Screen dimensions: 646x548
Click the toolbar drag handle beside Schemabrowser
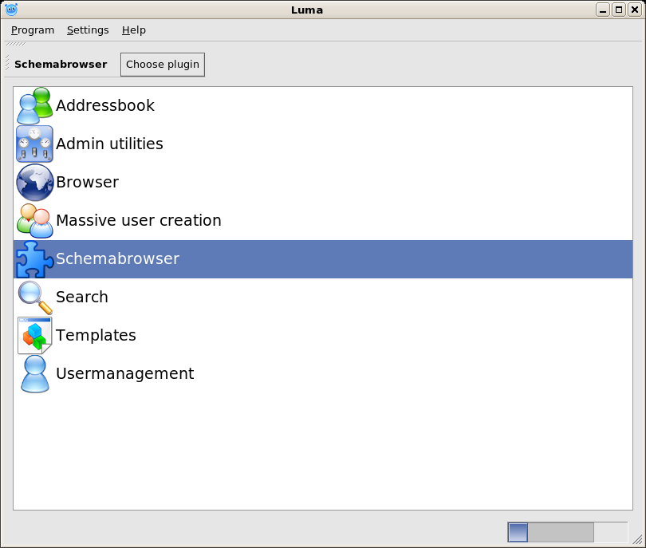[7, 64]
